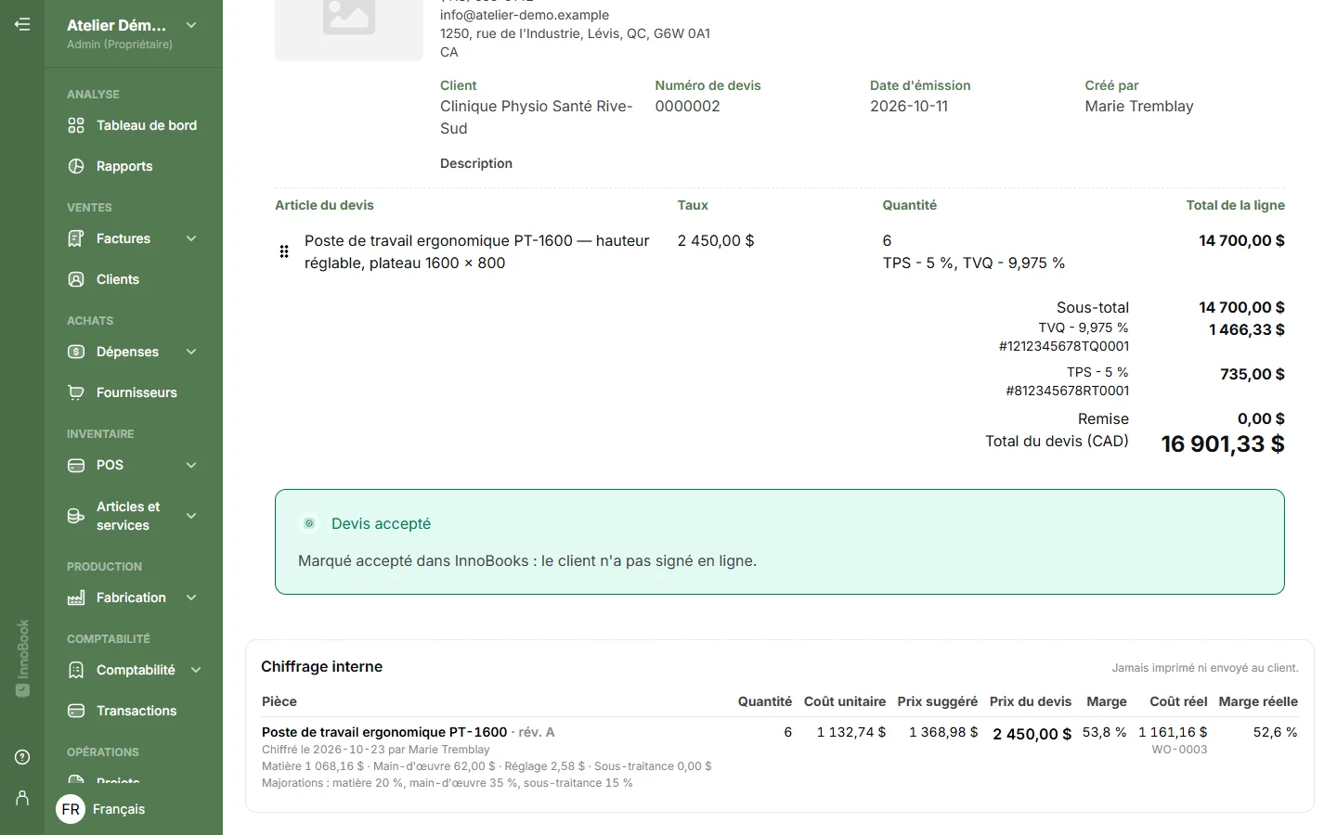This screenshot has width=1337, height=835.
Task: Click the total 16 901,33 $
Action: pyautogui.click(x=1223, y=443)
